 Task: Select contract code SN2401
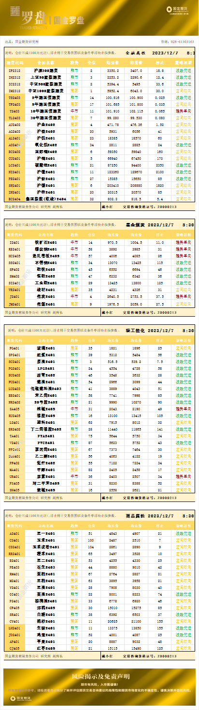coord(14,185)
